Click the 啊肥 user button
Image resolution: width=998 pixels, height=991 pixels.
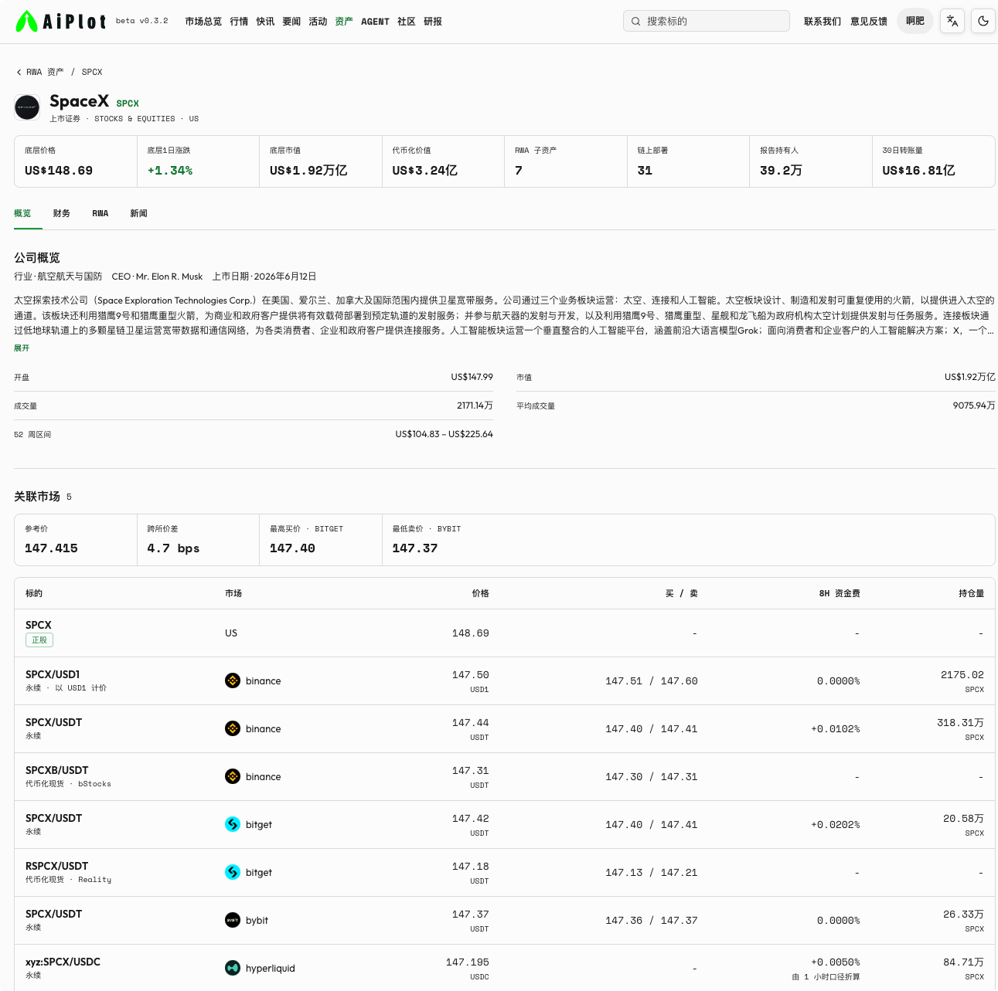915,21
